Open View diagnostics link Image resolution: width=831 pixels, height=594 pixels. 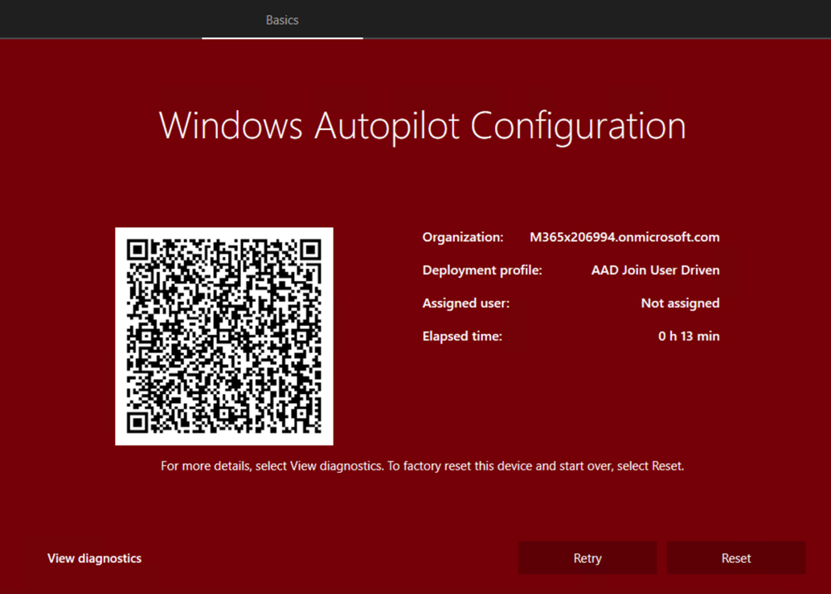[94, 558]
